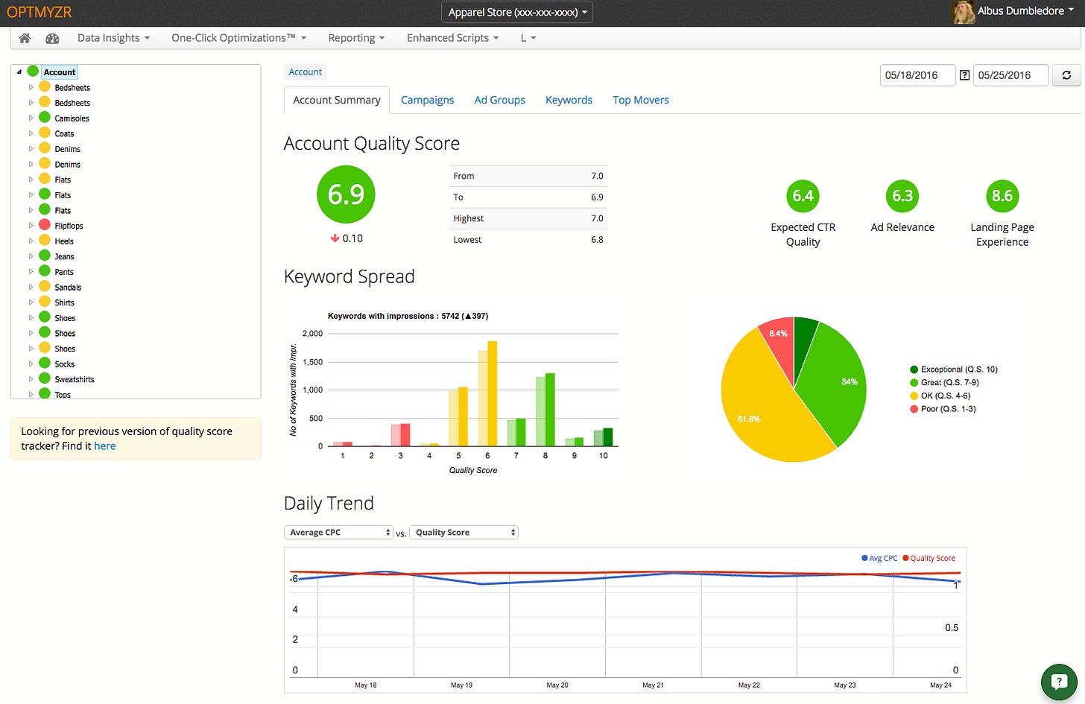Open the Data Insights menu
This screenshot has width=1085, height=704.
tap(113, 38)
